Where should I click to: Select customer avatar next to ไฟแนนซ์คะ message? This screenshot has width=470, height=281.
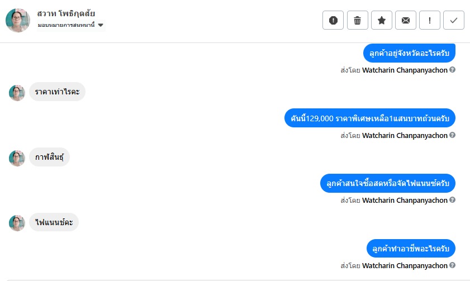[17, 223]
